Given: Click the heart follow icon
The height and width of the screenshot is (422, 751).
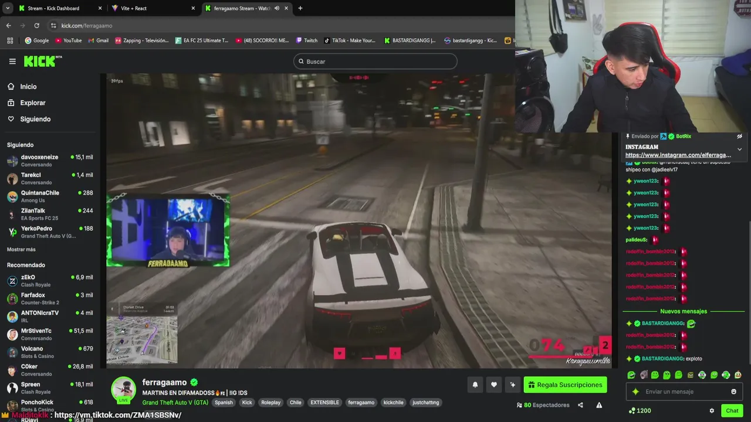Looking at the screenshot, I should point(494,384).
